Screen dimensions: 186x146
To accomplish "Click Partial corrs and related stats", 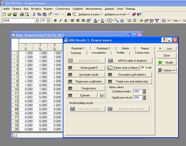I will [129, 82].
